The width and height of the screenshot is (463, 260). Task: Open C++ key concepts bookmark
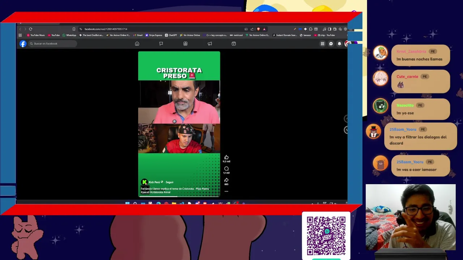[x=215, y=35]
